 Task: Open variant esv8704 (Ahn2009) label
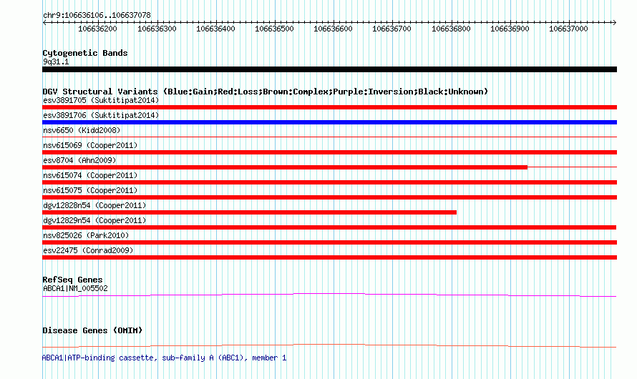point(79,160)
